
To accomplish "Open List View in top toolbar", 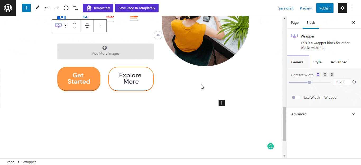I will (76, 8).
